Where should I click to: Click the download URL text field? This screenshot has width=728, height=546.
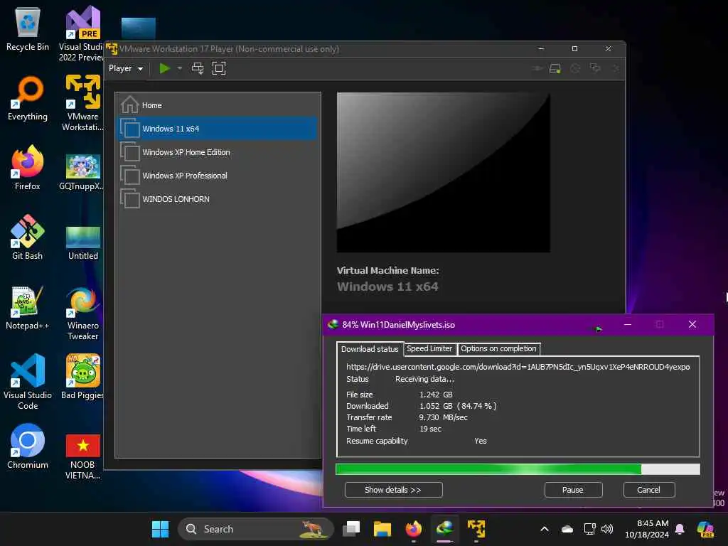tap(518, 367)
